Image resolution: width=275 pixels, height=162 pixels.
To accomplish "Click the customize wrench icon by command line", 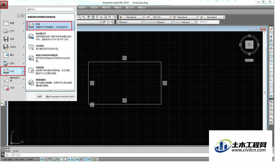I will coord(2,155).
